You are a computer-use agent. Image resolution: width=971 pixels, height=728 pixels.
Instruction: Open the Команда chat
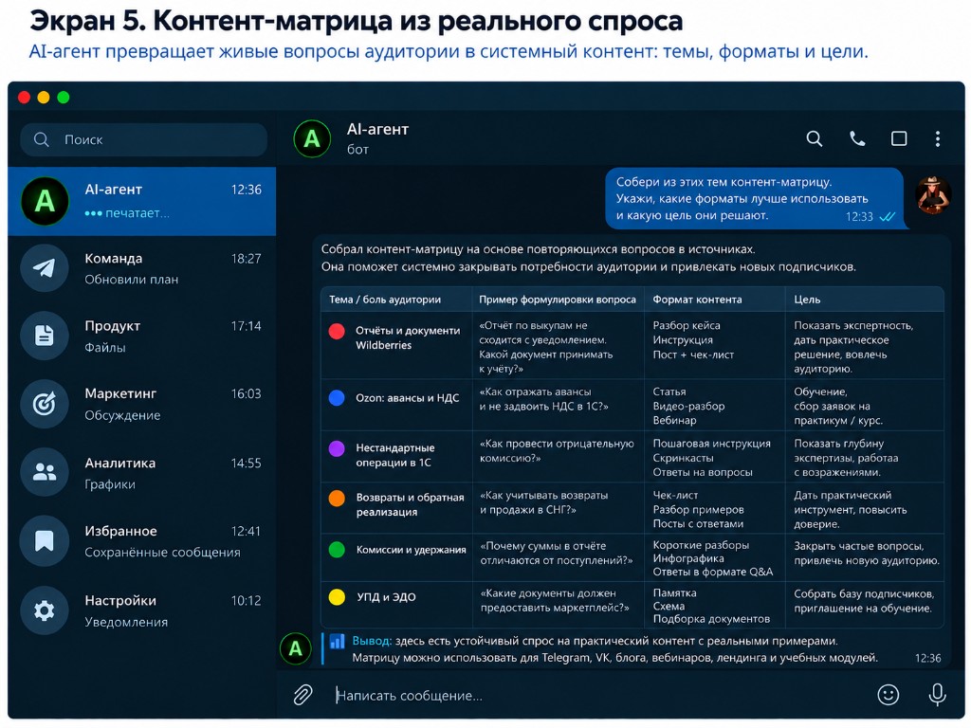[142, 268]
